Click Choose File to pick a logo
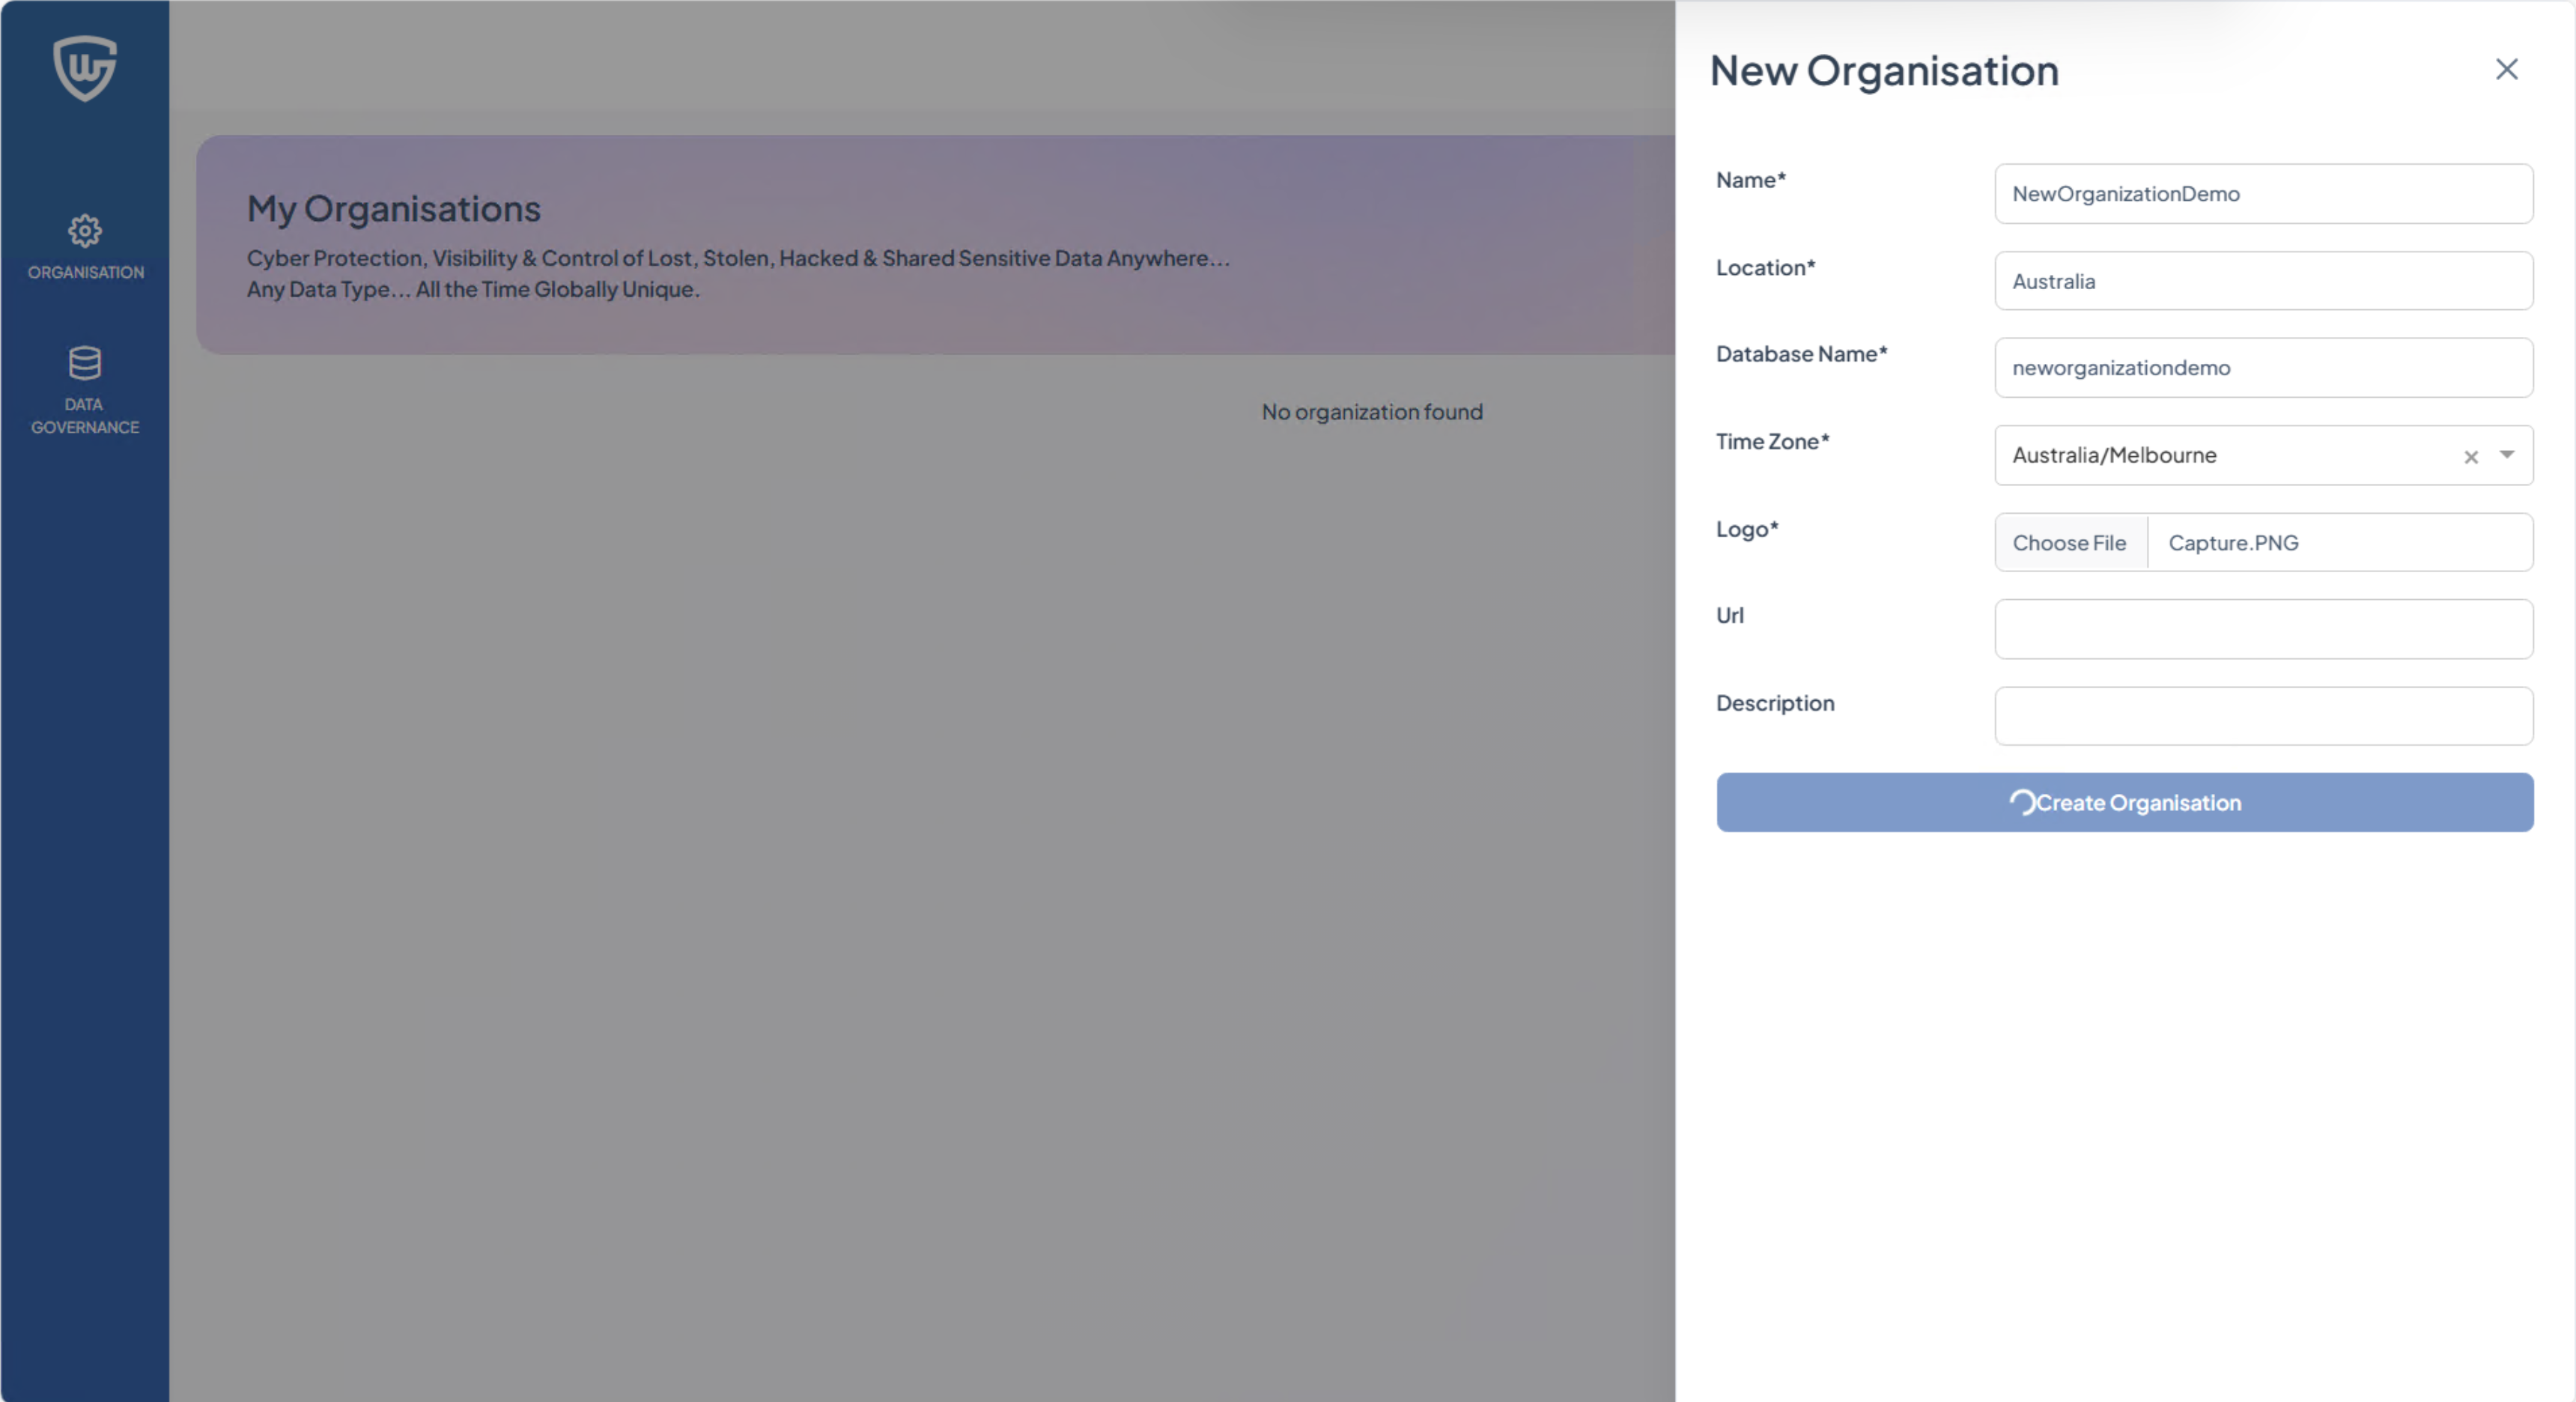The image size is (2576, 1402). click(2069, 542)
